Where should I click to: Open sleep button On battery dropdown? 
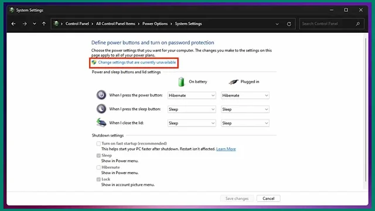pyautogui.click(x=192, y=110)
